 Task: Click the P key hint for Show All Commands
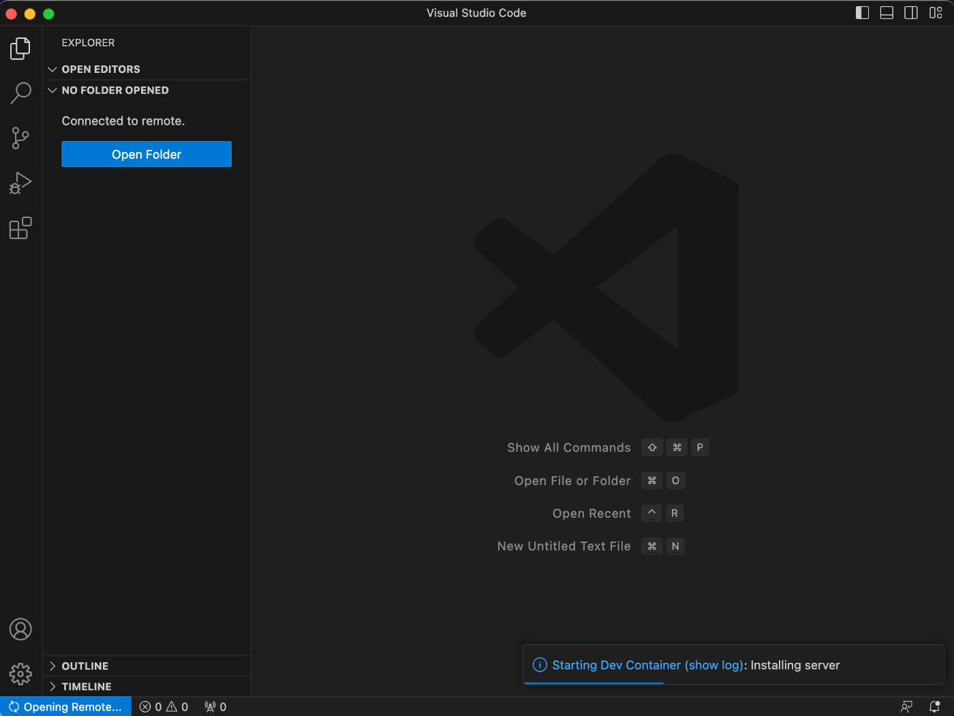(x=700, y=448)
